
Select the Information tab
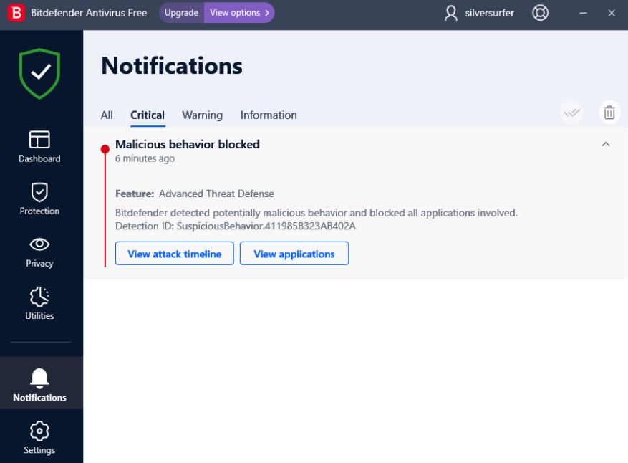tap(269, 115)
